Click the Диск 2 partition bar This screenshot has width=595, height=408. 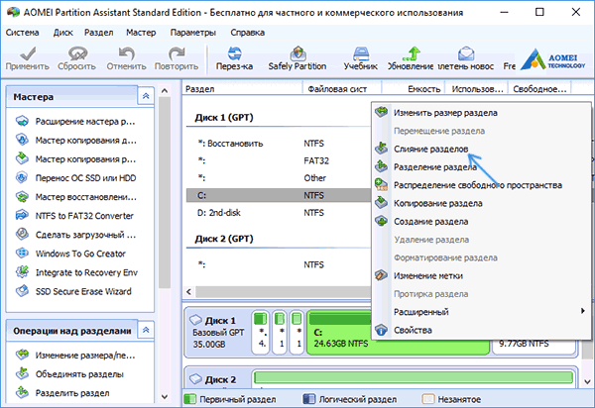tap(414, 377)
